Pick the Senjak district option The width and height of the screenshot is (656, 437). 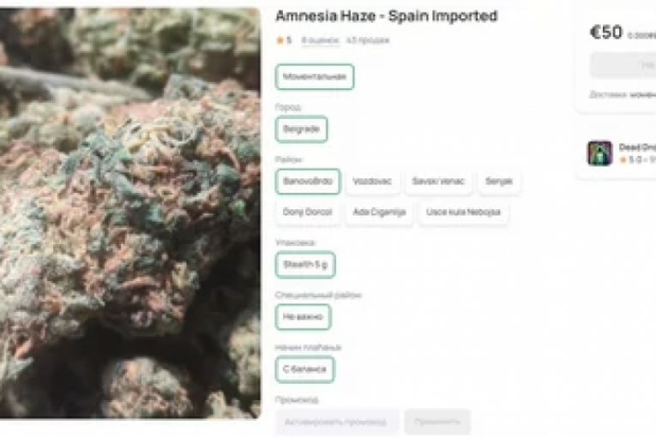(x=499, y=182)
